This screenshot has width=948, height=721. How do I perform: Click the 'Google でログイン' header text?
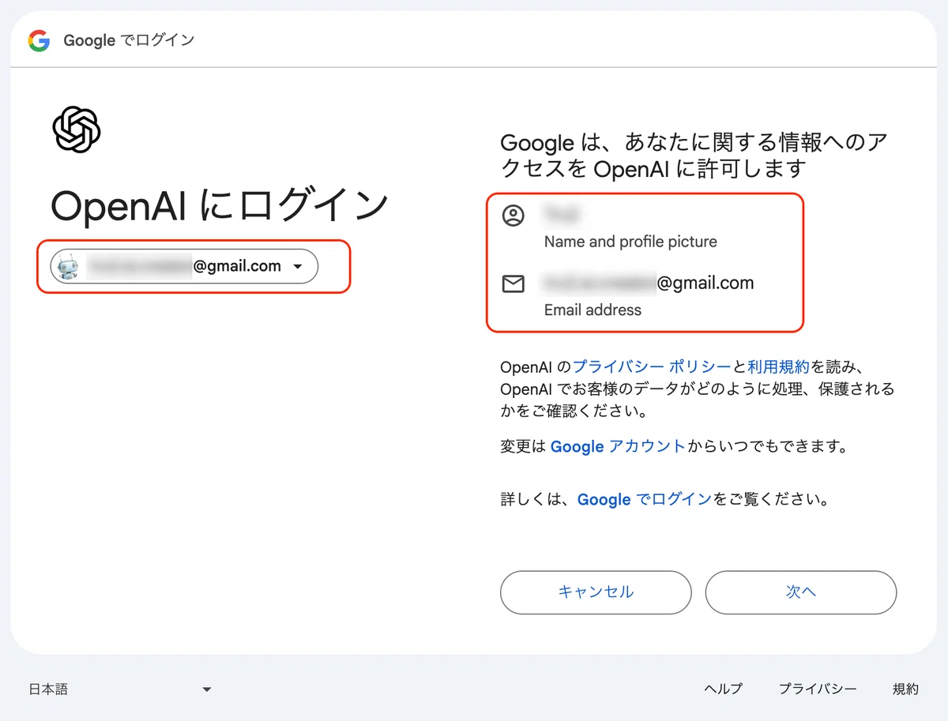click(x=129, y=40)
